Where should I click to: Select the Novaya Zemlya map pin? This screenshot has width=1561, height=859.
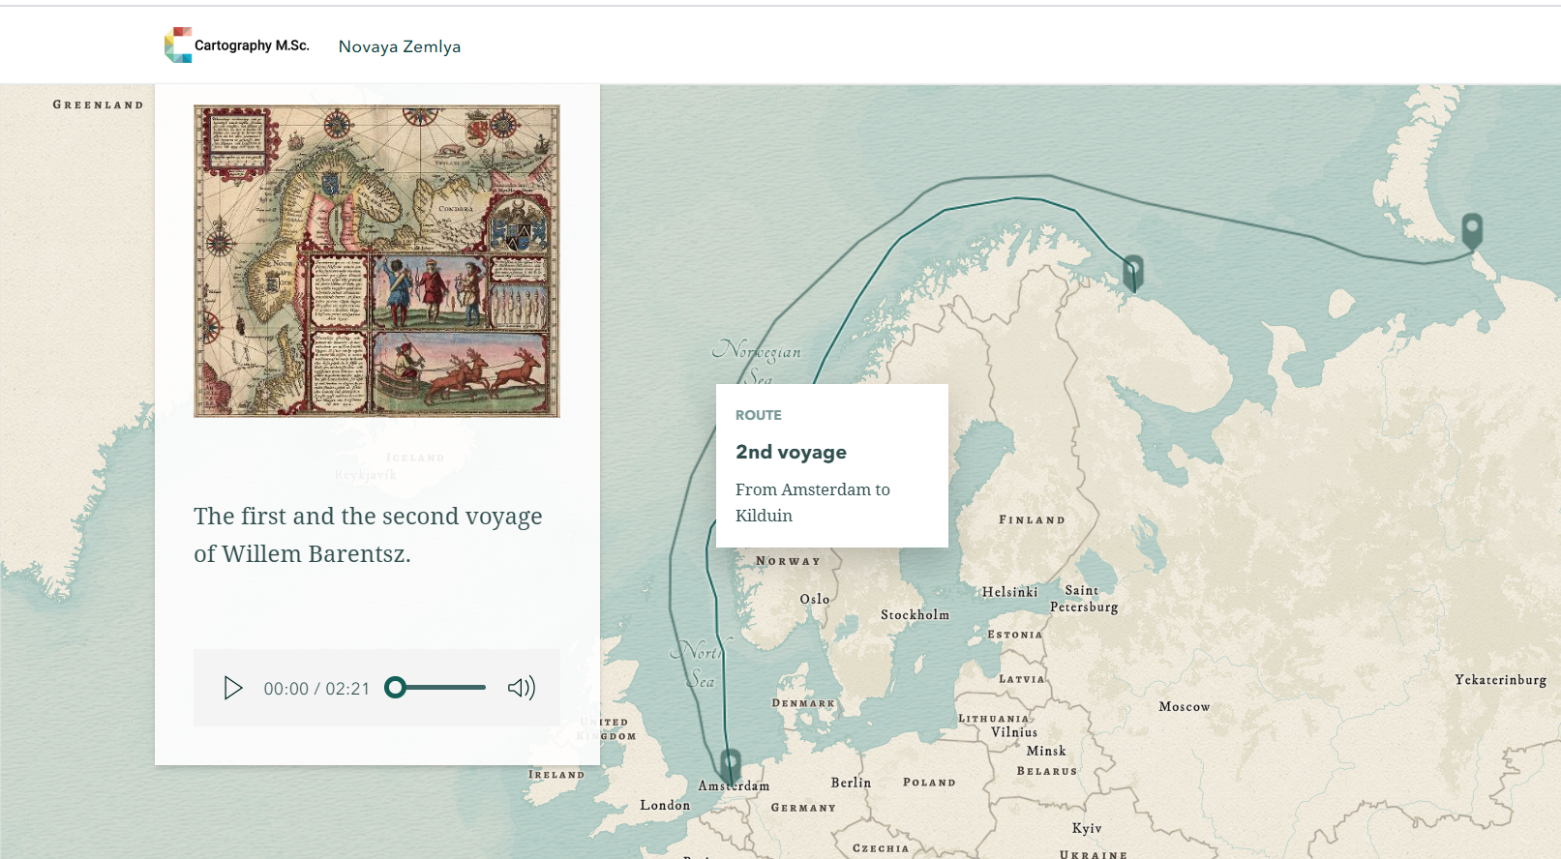pyautogui.click(x=1472, y=231)
